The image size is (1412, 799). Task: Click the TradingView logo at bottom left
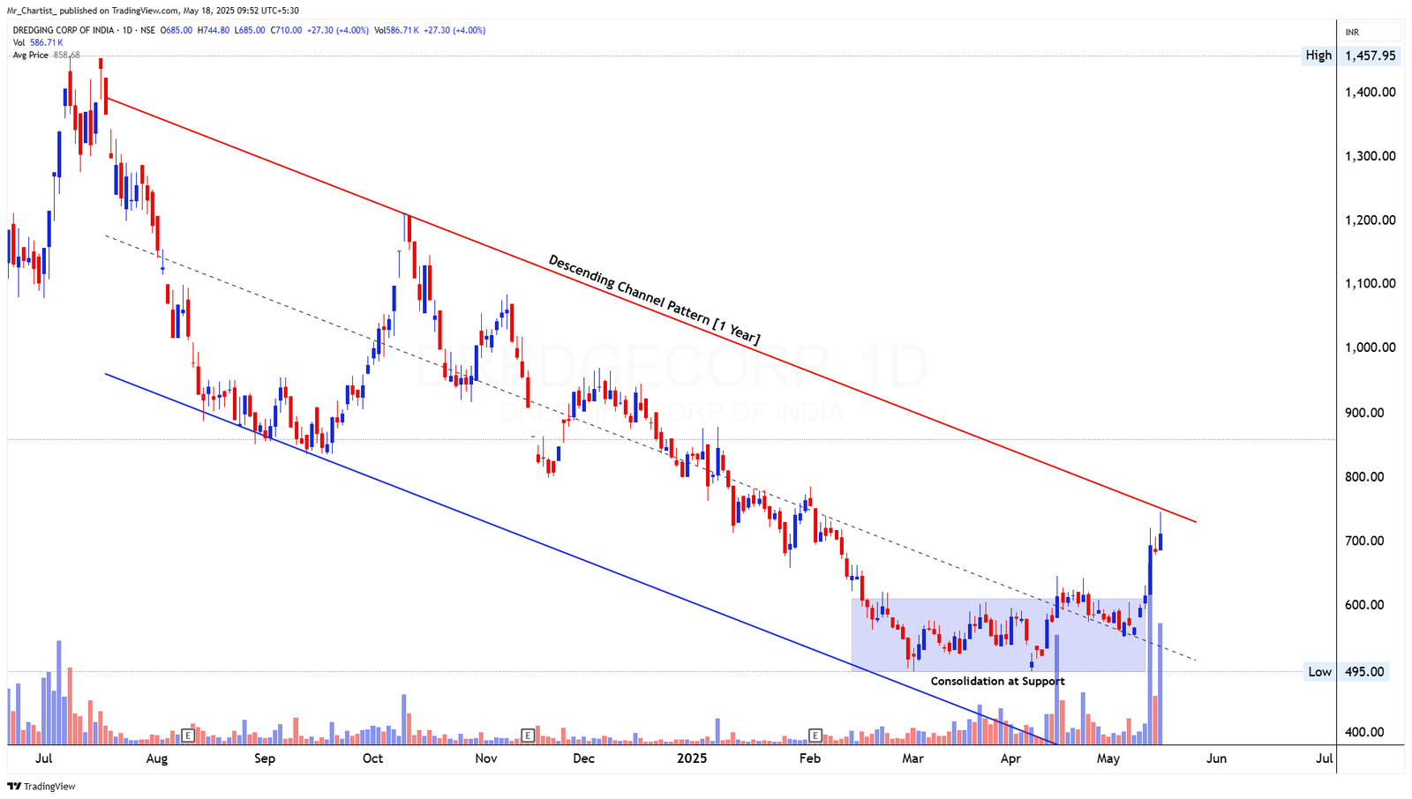41,786
